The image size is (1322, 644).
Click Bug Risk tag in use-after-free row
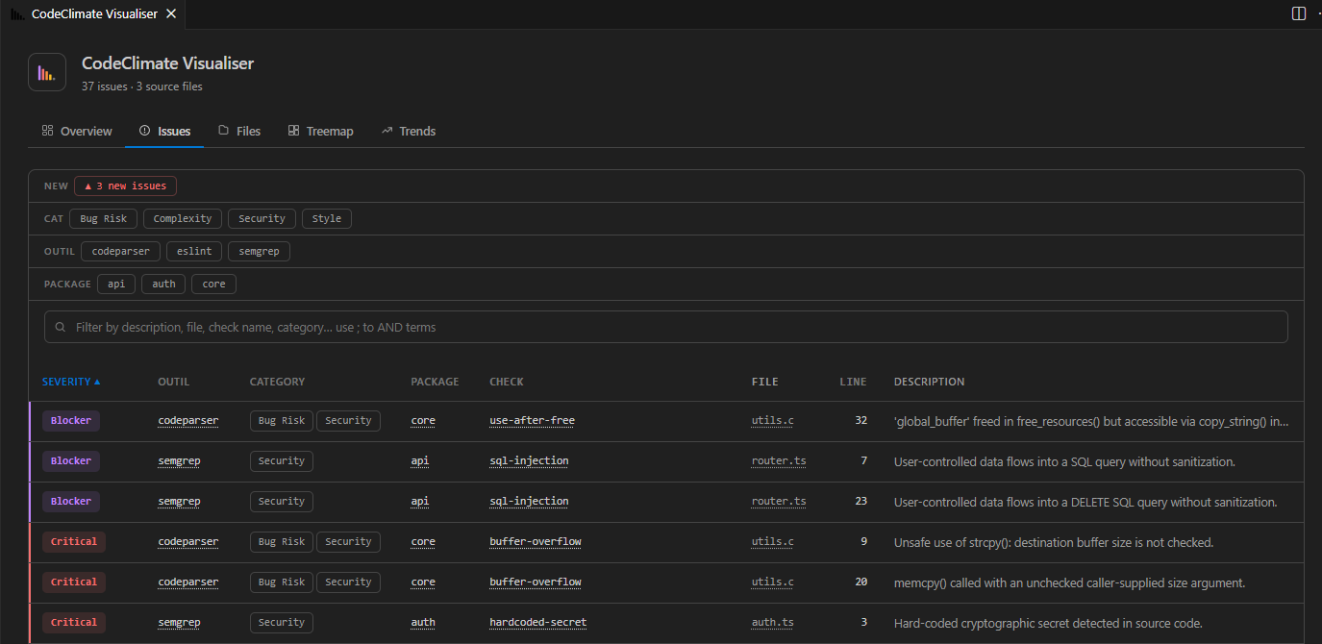coord(281,421)
